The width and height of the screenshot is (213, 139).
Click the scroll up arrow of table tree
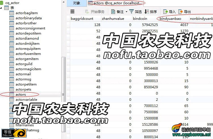click(64, 2)
